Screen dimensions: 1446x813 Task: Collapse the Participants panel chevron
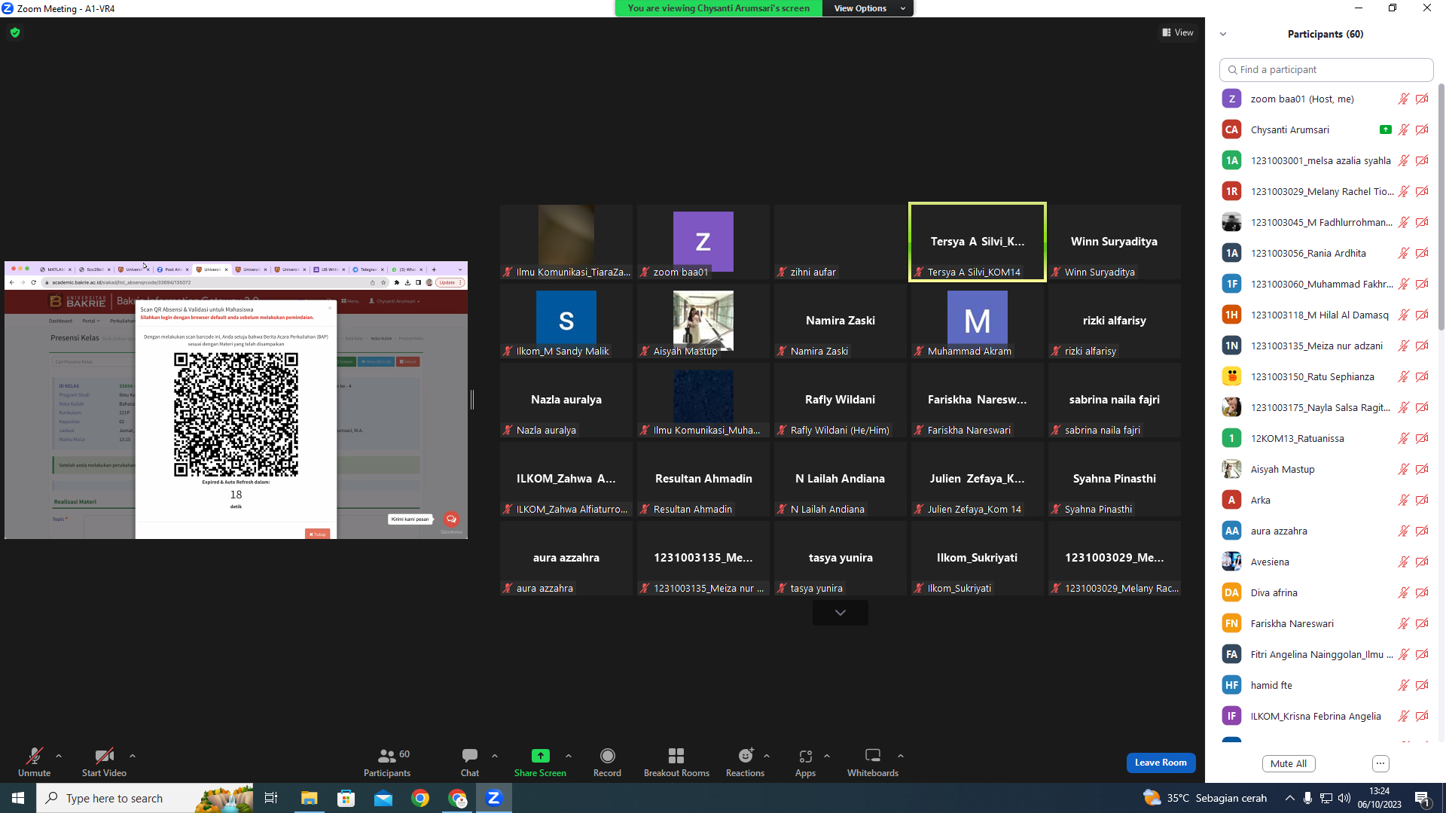(x=1223, y=34)
